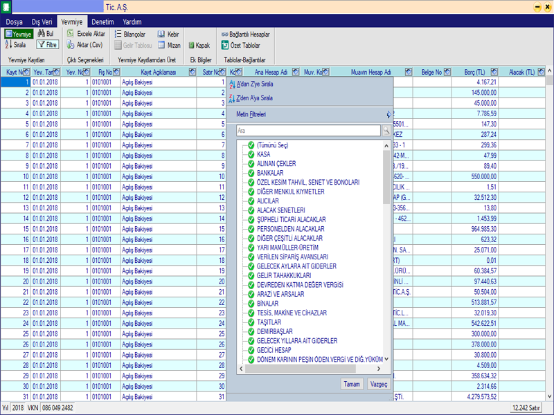Open the Denetim menu
Image resolution: width=554 pixels, height=415 pixels.
(102, 22)
